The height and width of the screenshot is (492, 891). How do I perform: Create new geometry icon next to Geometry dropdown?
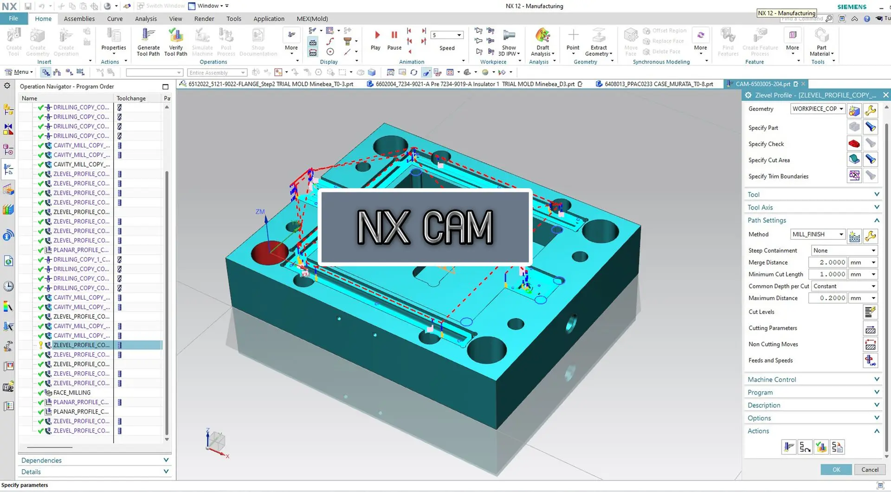click(x=854, y=110)
